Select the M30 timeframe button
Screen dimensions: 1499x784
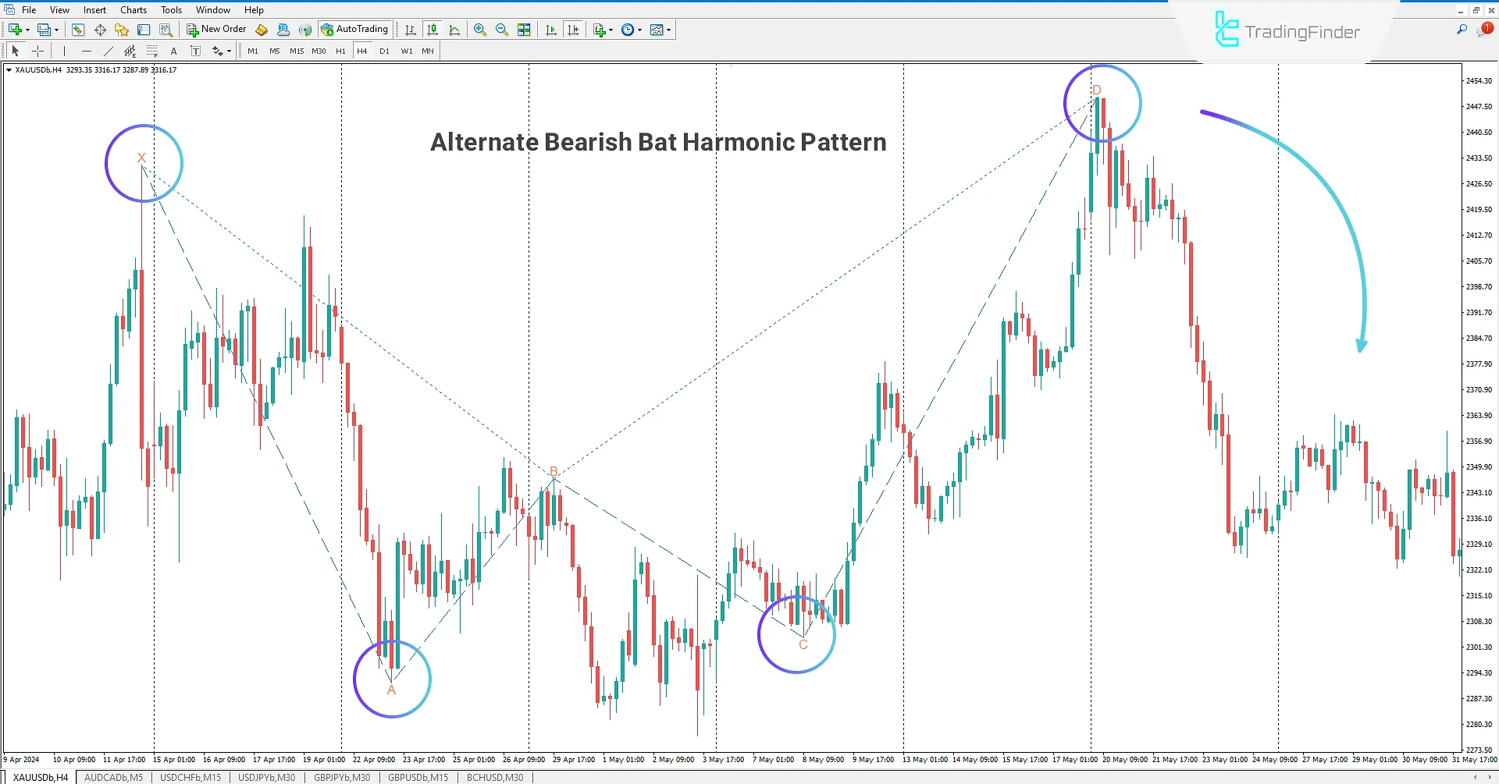point(319,51)
